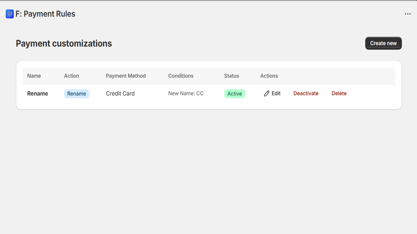
Task: Click the Create new button
Action: pos(383,43)
